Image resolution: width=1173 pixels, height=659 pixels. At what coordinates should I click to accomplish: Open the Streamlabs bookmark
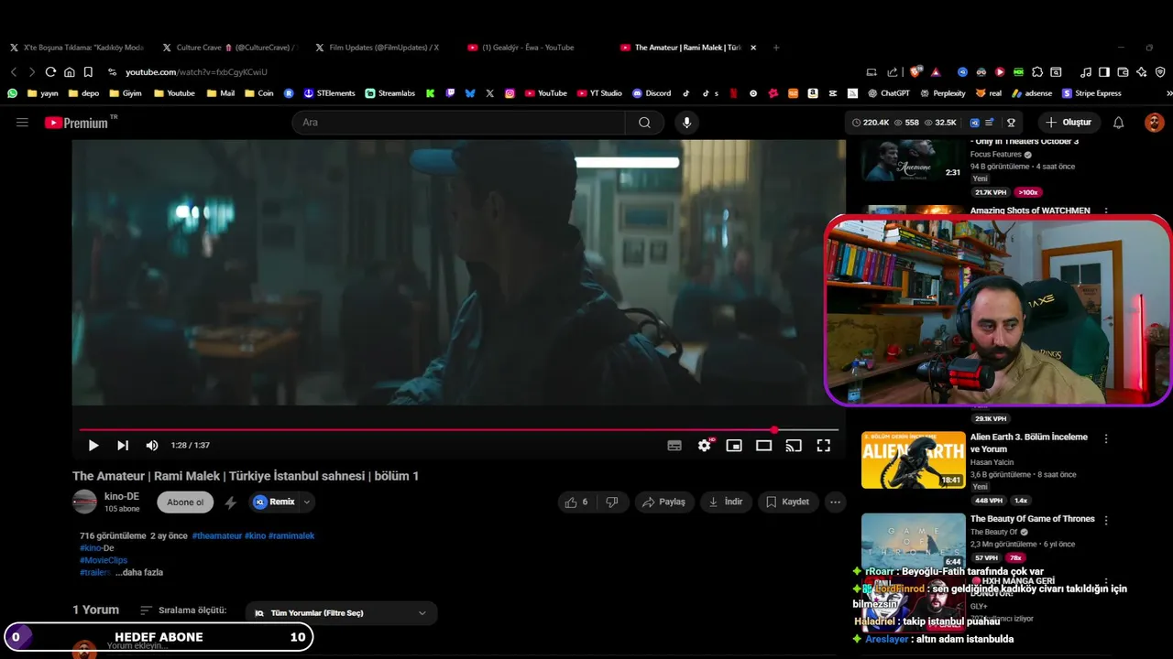[389, 93]
